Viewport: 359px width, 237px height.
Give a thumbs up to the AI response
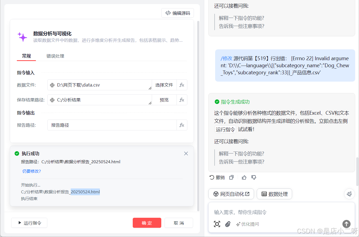tap(244, 177)
